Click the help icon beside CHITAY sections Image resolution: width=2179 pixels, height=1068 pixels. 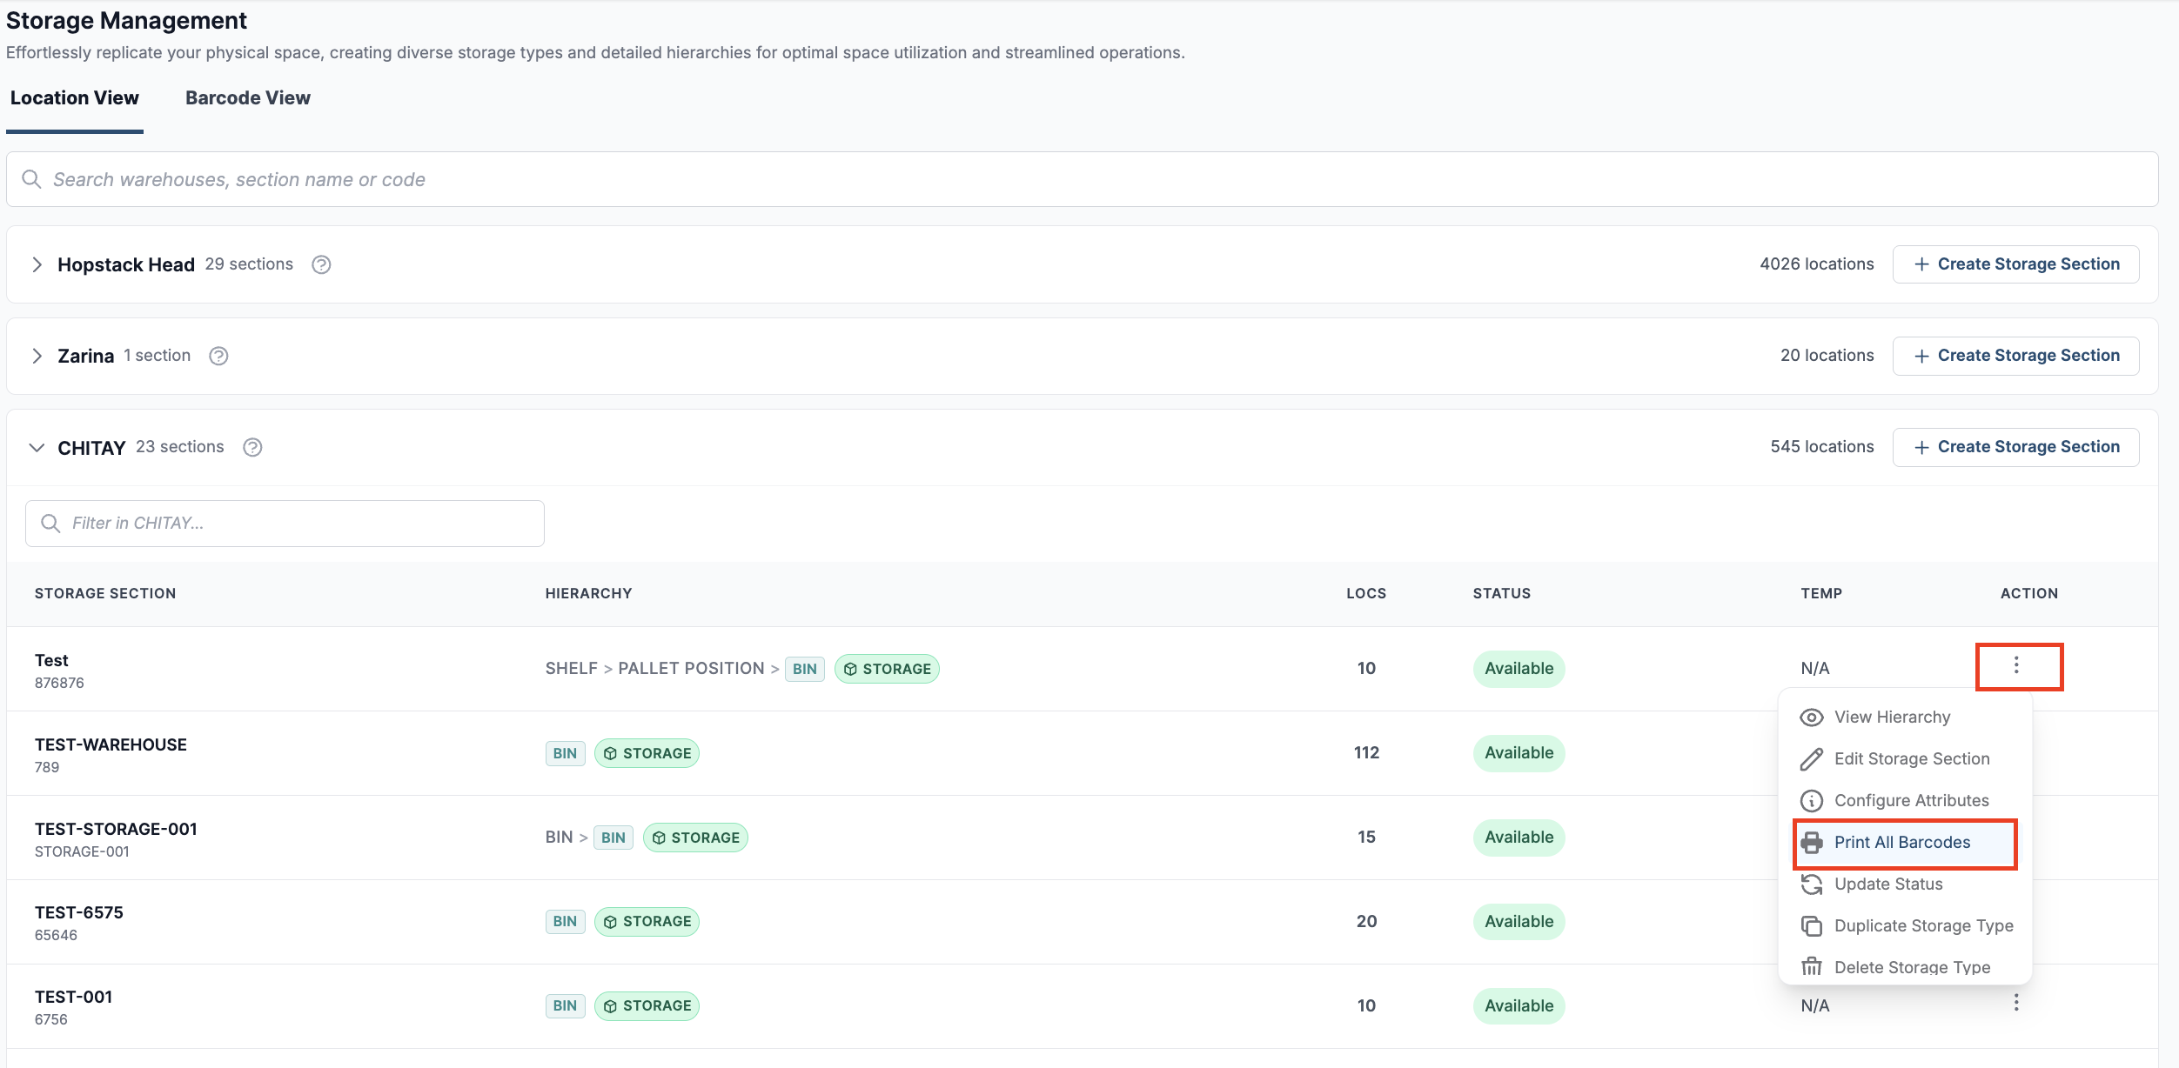(x=252, y=447)
